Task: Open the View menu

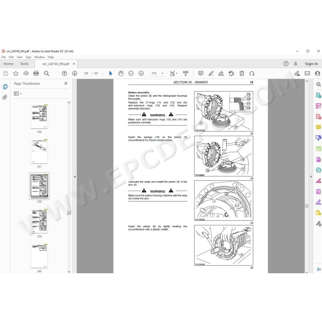Action: coord(19,57)
